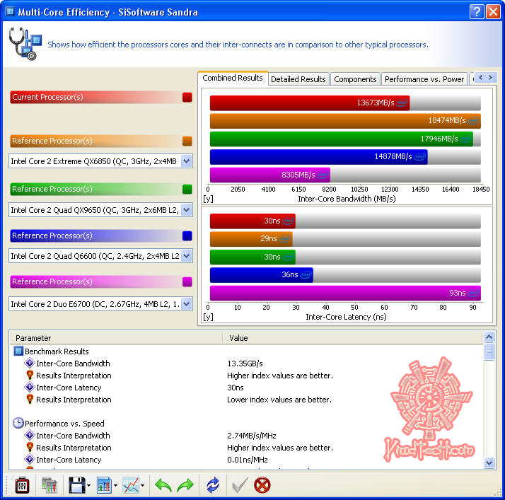The image size is (505, 500).
Task: Toggle the orange Reference Processor swatch
Action: click(187, 141)
